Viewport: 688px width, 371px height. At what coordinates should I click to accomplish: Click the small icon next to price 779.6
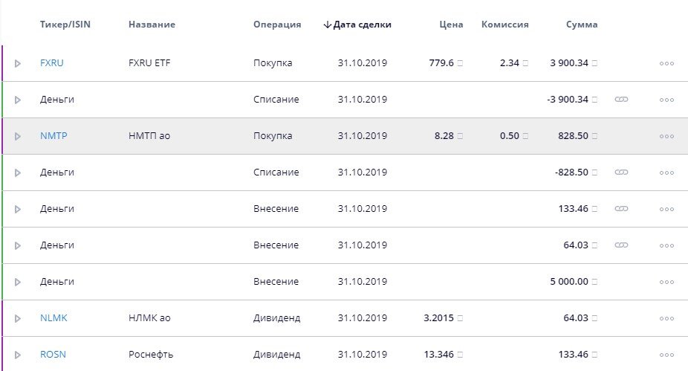[460, 63]
